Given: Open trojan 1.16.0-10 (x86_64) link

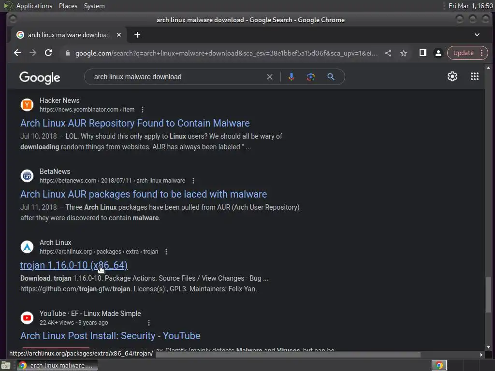Looking at the screenshot, I should pyautogui.click(x=74, y=265).
